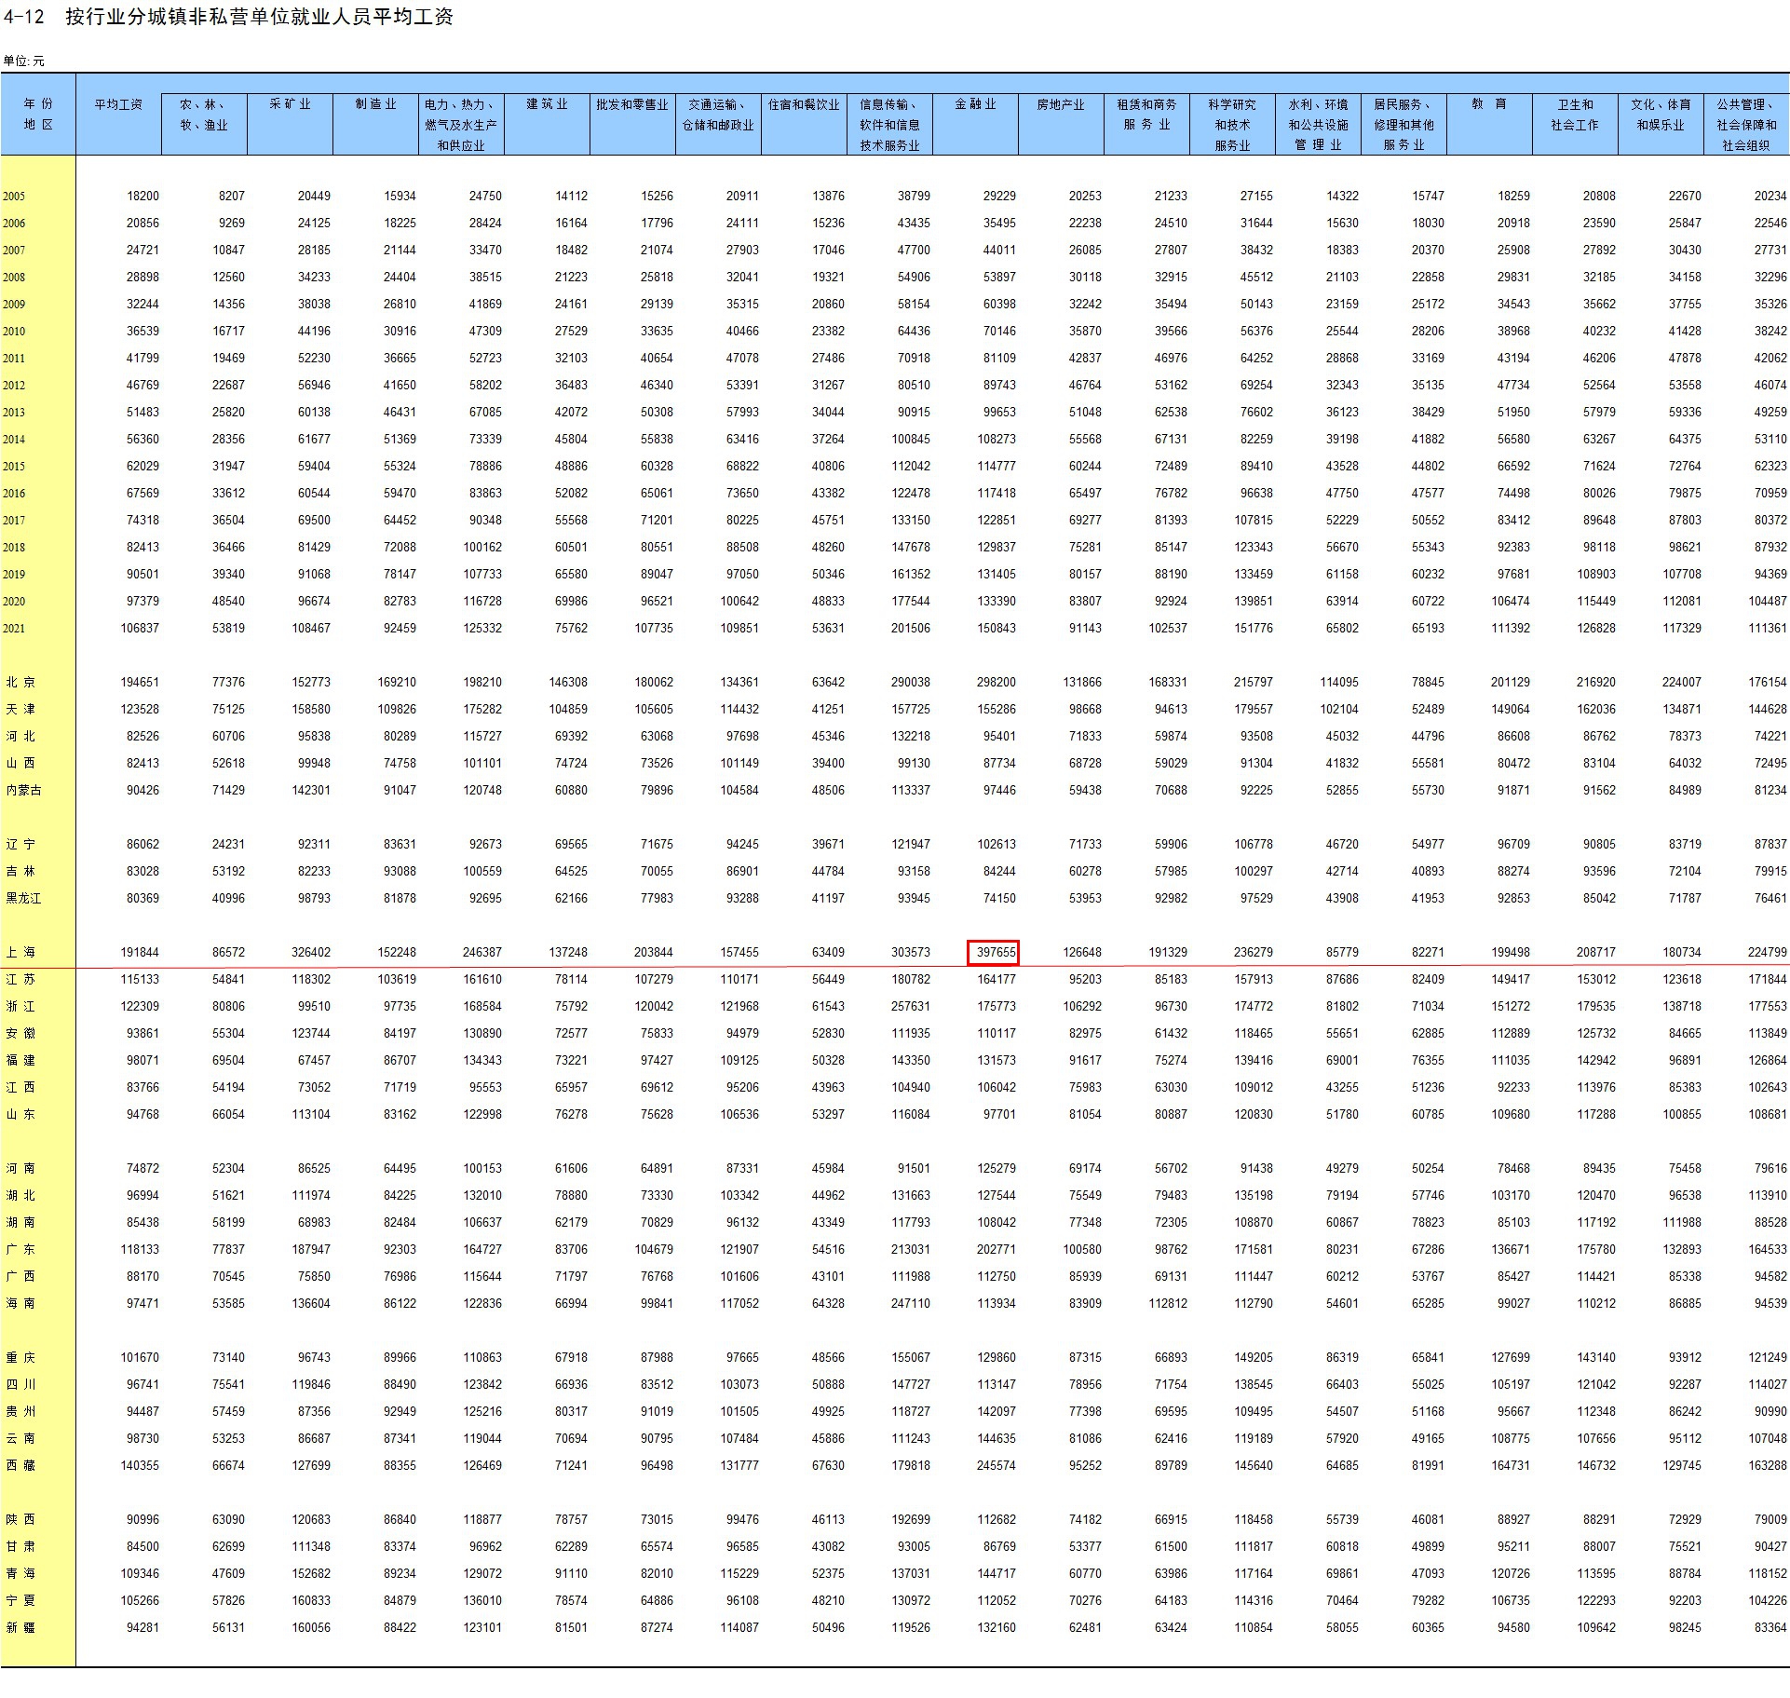Select the 西藏 row label
Image resolution: width=1790 pixels, height=1698 pixels.
[x=21, y=1465]
